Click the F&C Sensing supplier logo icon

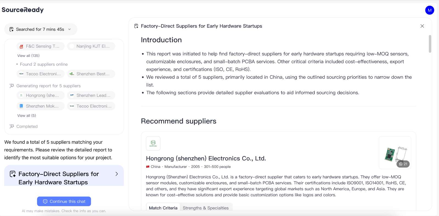[x=21, y=46]
